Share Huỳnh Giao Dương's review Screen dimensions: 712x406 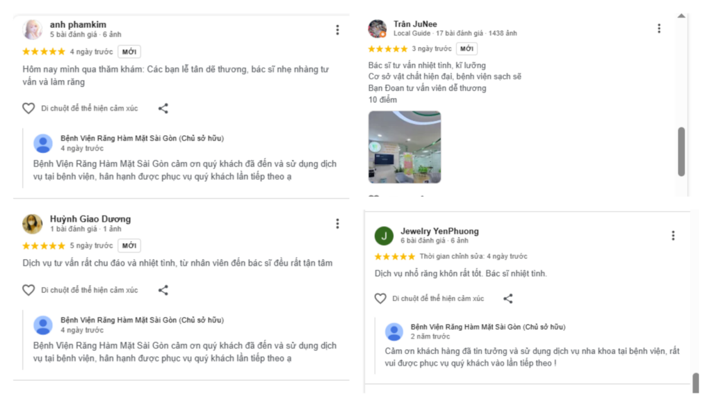(163, 291)
